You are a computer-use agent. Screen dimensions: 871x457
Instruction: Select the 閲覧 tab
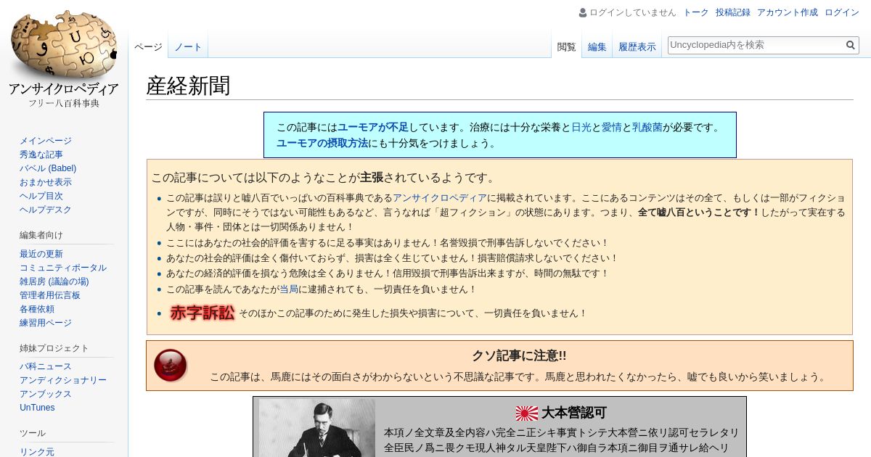[567, 46]
